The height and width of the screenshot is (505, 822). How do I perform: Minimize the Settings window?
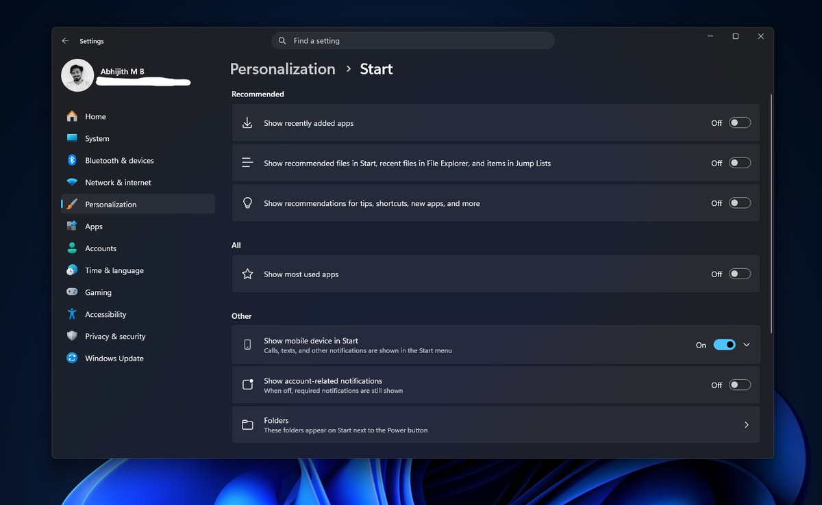coord(710,37)
